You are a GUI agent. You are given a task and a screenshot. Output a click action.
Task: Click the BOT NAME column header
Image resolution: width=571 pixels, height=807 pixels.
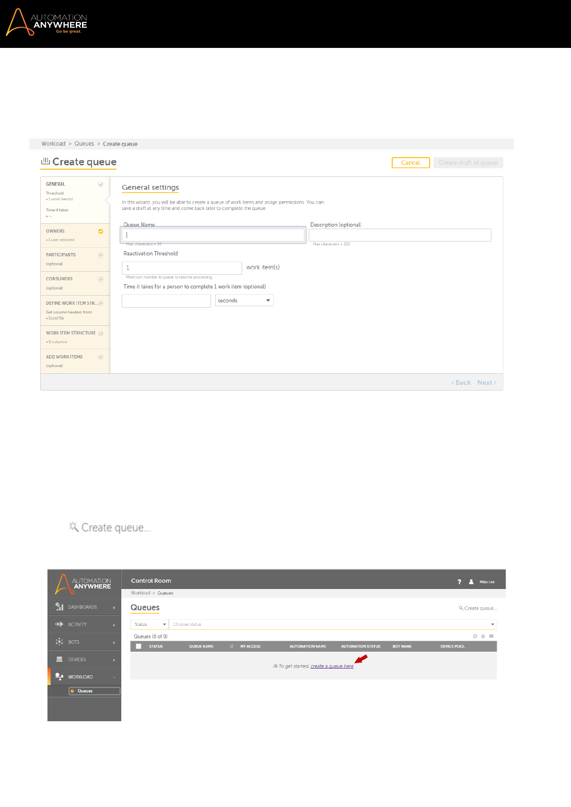(402, 646)
